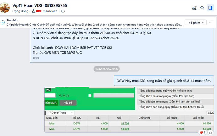
Task: Click the Hủy bỏ button in screenshot
Action: (68, 103)
